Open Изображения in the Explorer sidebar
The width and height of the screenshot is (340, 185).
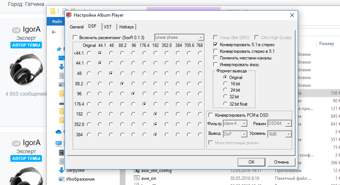click(80, 179)
